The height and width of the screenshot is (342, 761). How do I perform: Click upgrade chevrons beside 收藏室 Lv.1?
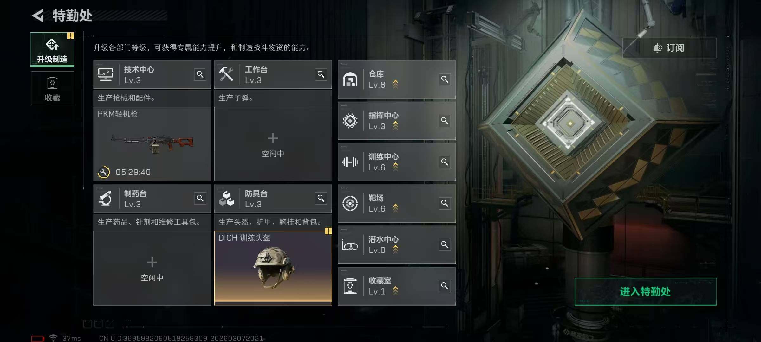click(395, 291)
